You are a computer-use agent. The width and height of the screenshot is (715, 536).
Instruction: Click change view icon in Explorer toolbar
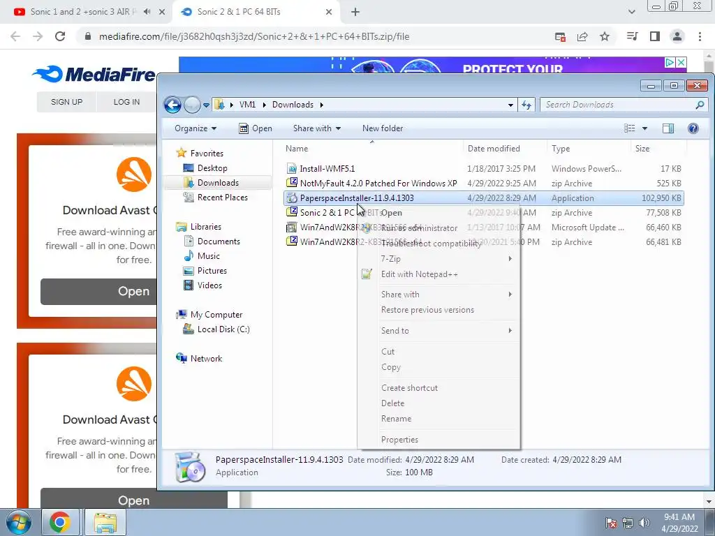click(630, 128)
